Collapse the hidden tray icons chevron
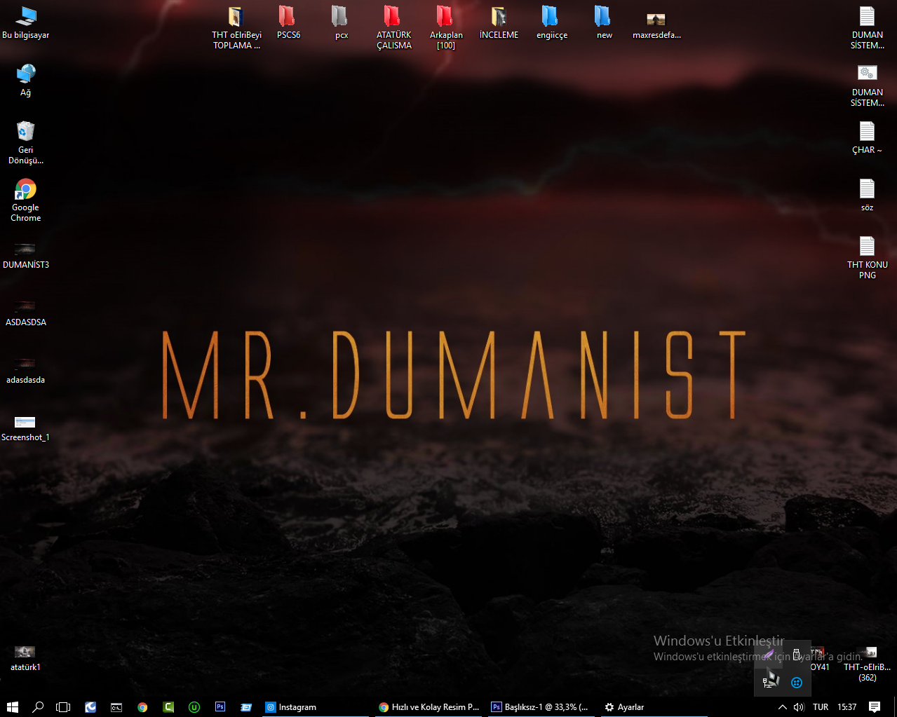897x717 pixels. click(783, 707)
